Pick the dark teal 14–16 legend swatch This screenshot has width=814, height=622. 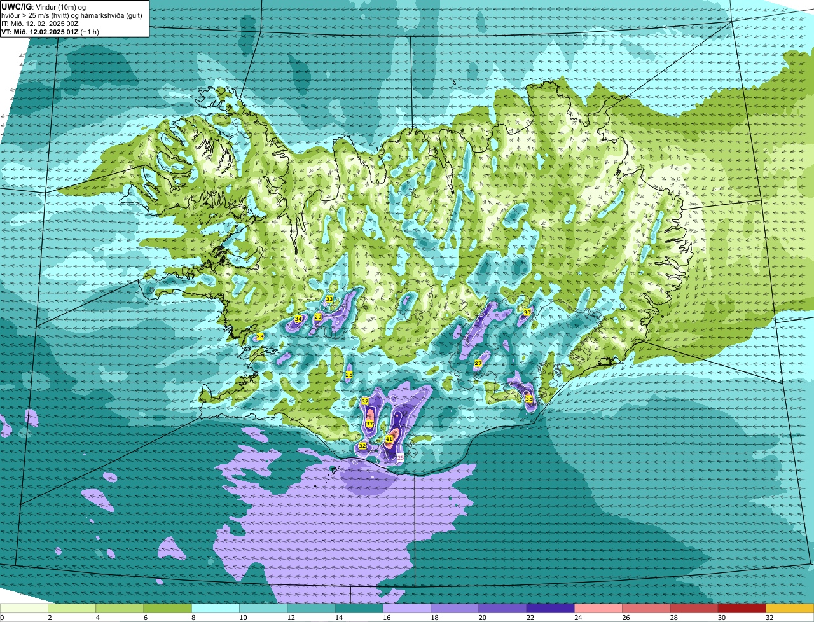(359, 609)
